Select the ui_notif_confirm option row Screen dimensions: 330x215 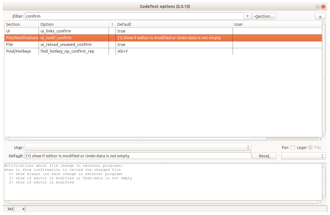[x=163, y=38]
